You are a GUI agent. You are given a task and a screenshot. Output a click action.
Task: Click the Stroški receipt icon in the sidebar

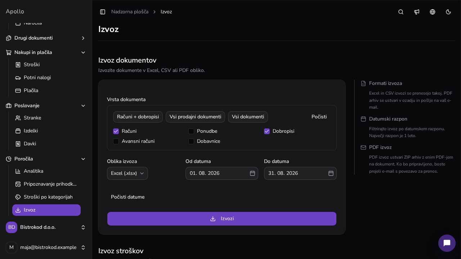pyautogui.click(x=18, y=65)
